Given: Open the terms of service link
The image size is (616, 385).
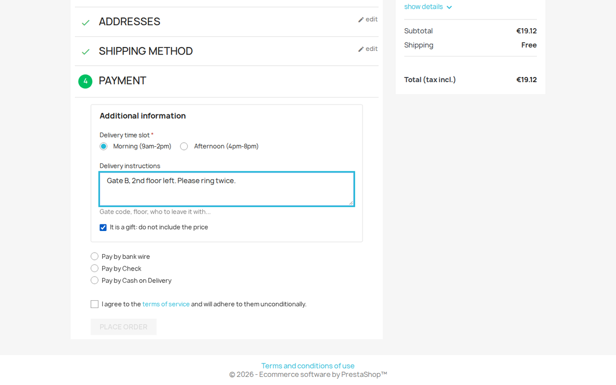Looking at the screenshot, I should click(166, 304).
